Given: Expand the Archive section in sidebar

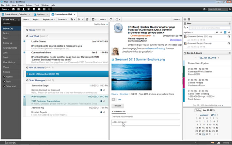Looking at the screenshot, I should 4,77.
